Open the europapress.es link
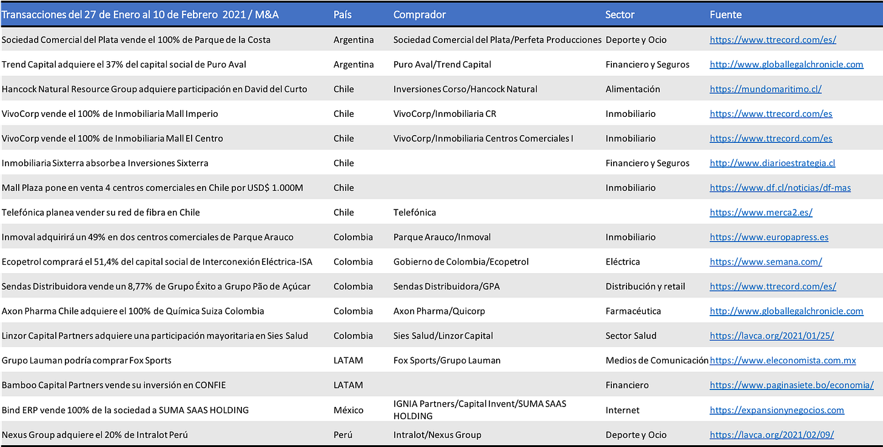The height and width of the screenshot is (447, 883). [769, 237]
